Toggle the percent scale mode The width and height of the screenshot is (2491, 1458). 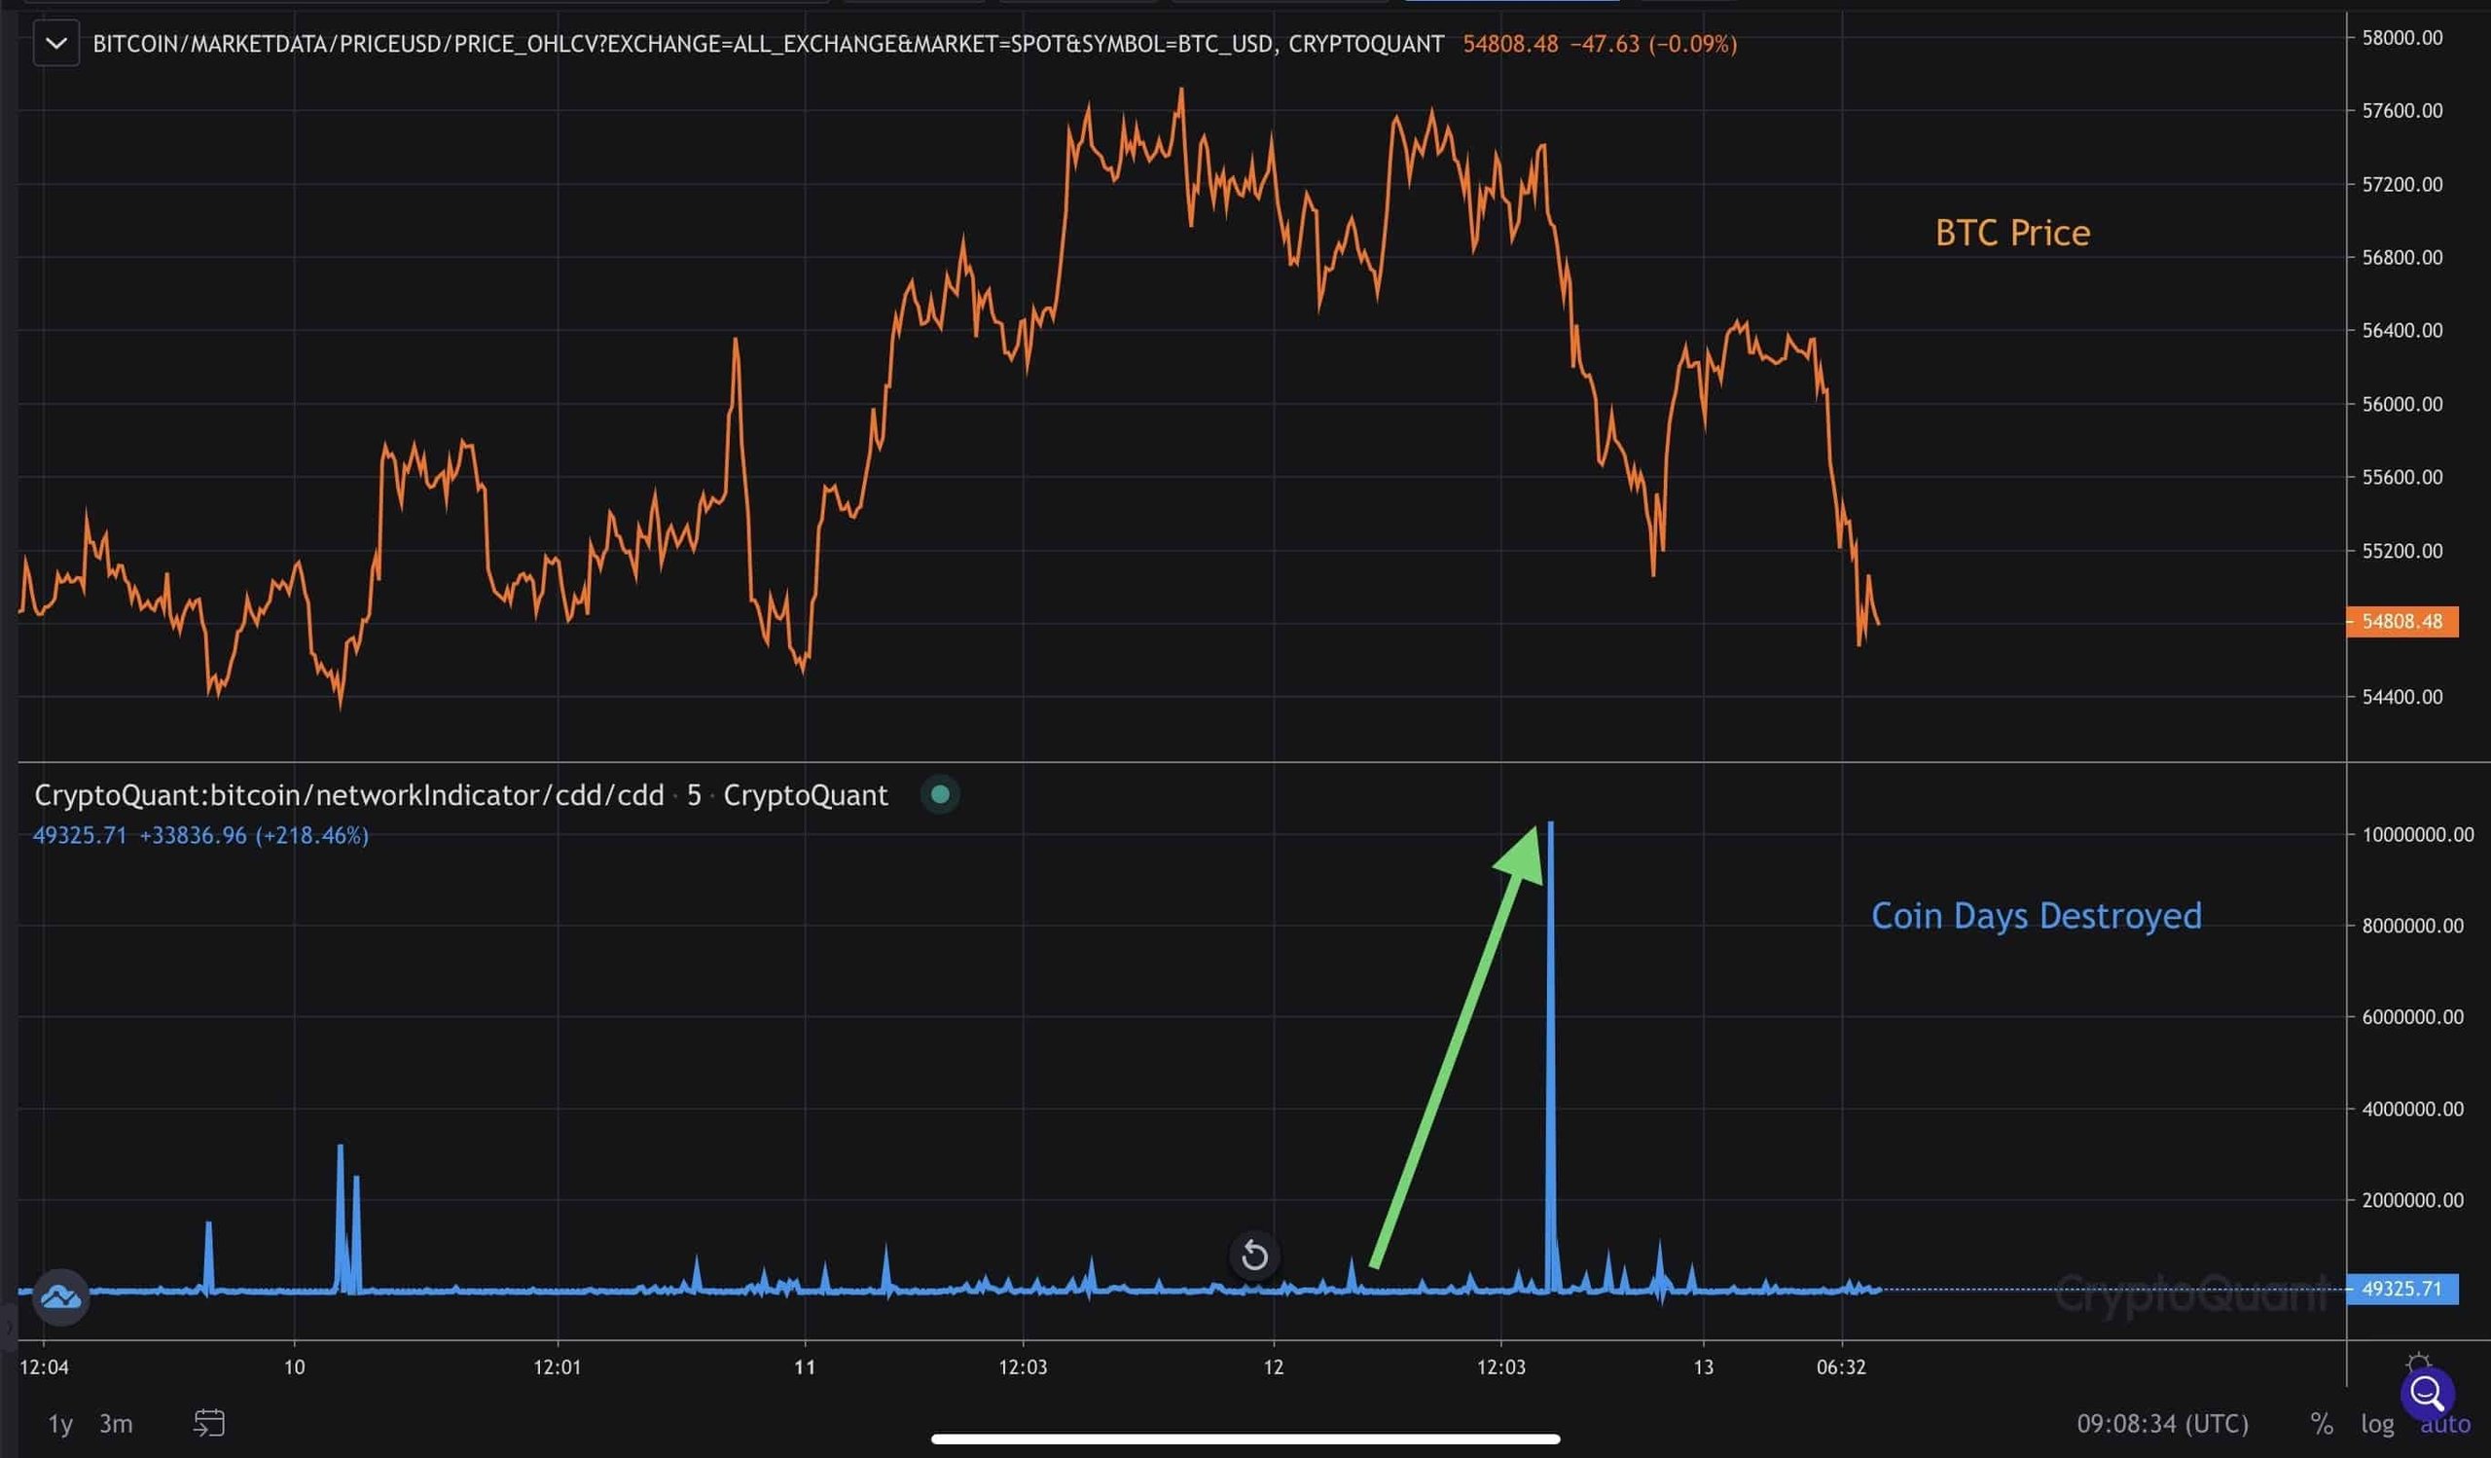coord(2321,1423)
